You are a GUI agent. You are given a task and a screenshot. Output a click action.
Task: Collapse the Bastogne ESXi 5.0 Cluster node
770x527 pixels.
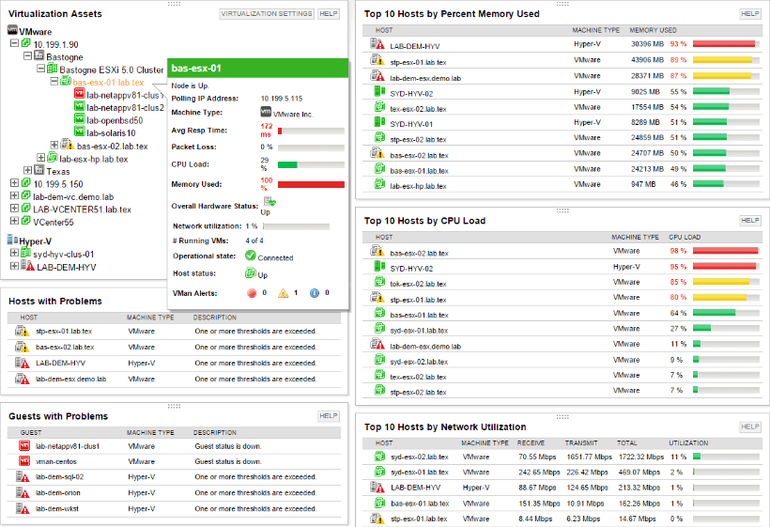40,69
